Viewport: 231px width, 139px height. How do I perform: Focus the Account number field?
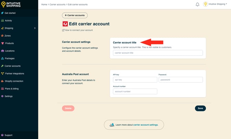135,91
